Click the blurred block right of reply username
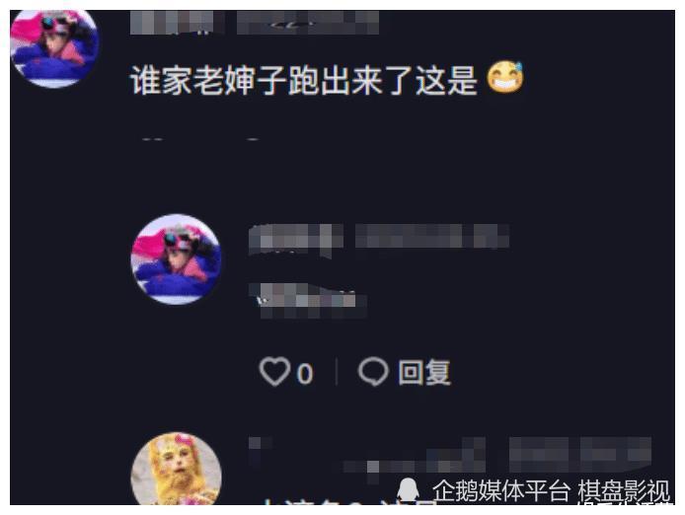 click(x=432, y=236)
